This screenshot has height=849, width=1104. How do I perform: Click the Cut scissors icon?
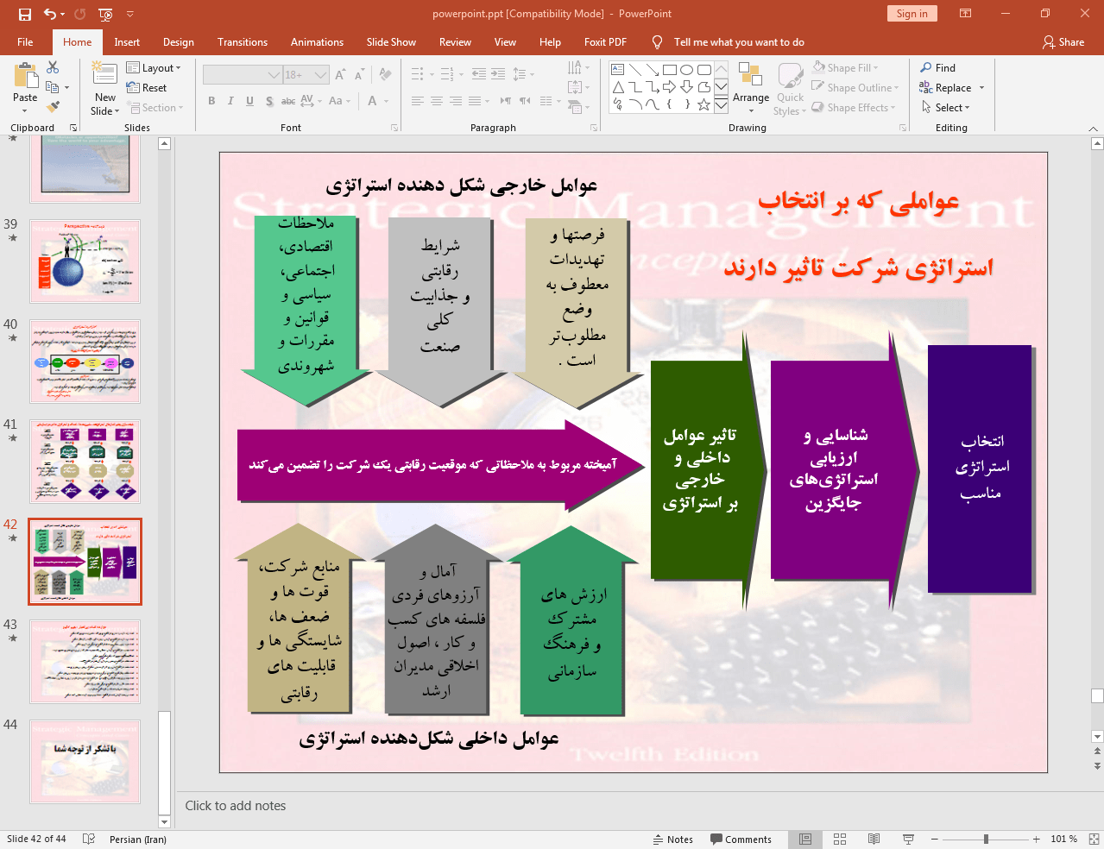[53, 67]
